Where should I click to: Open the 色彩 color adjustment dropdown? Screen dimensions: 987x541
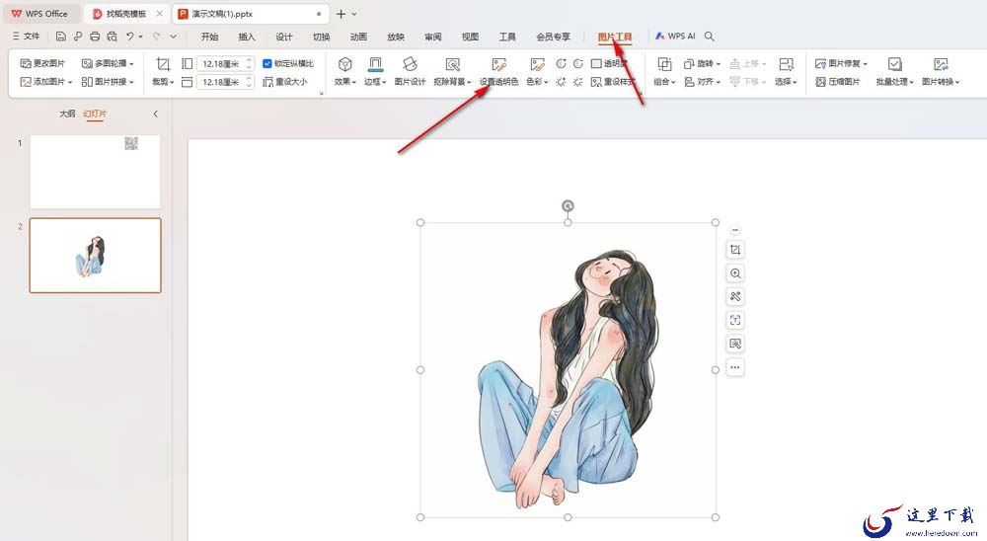click(537, 72)
